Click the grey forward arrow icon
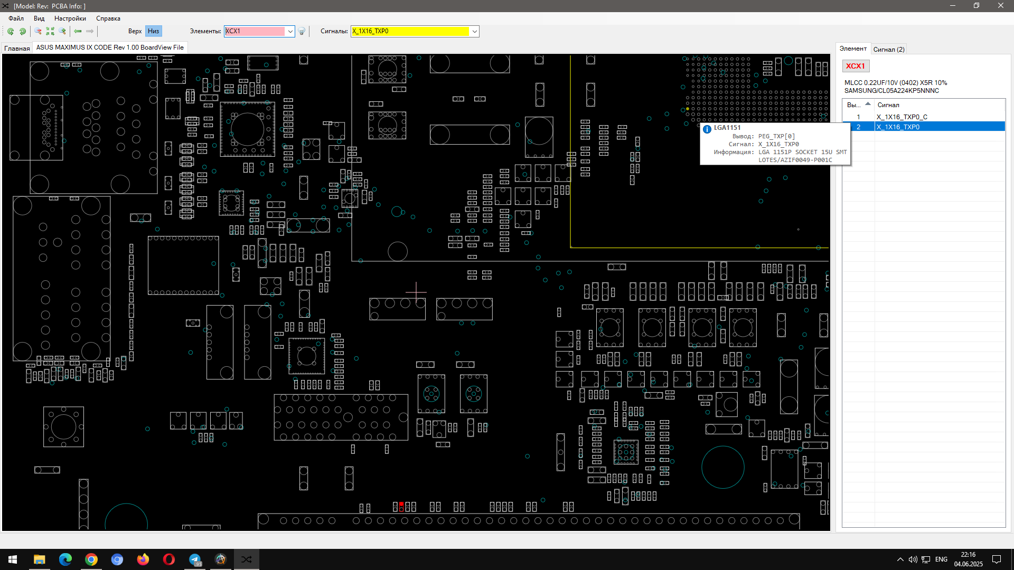The height and width of the screenshot is (570, 1014). point(90,31)
